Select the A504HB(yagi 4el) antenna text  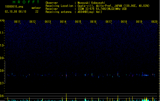90,12
